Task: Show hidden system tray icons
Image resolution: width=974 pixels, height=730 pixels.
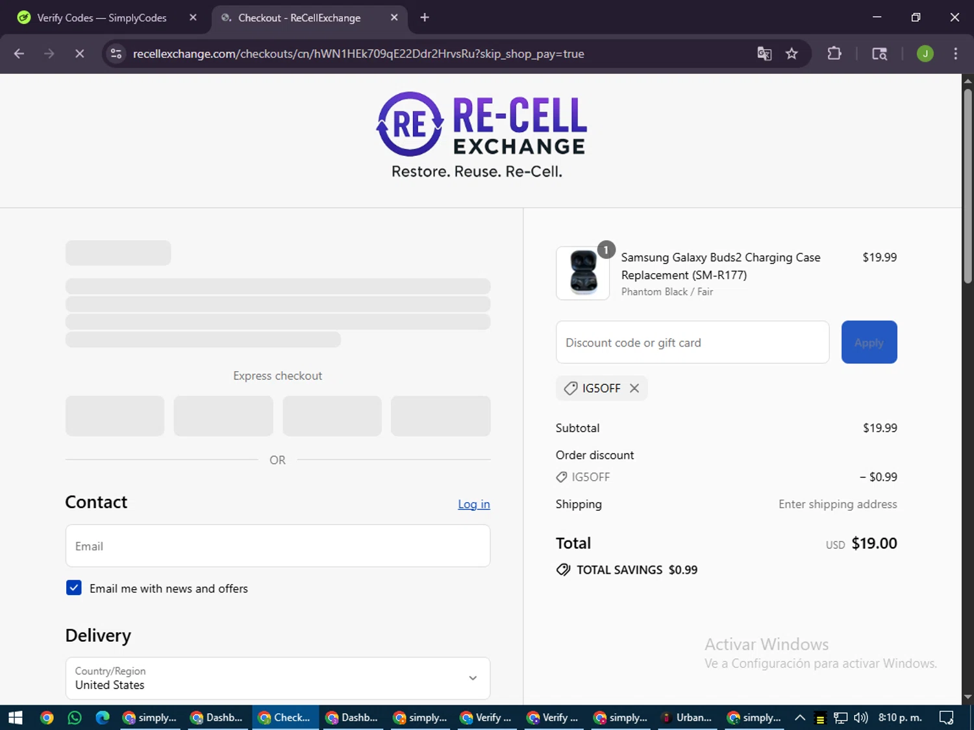Action: (800, 717)
